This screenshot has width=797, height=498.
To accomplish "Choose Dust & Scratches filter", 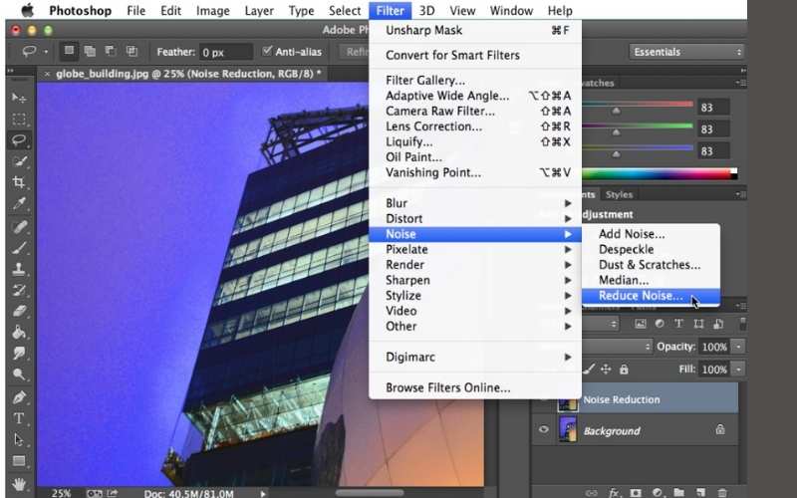I will click(651, 265).
